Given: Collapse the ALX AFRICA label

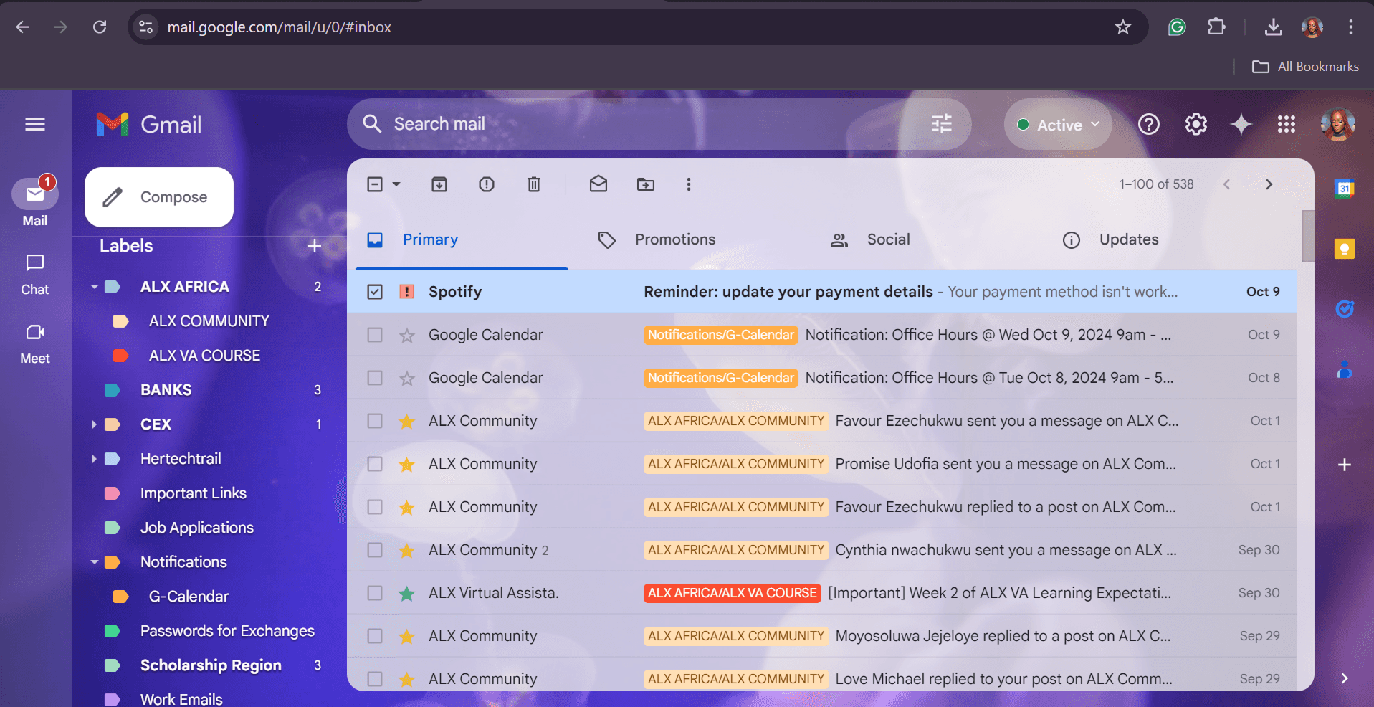Looking at the screenshot, I should point(94,287).
